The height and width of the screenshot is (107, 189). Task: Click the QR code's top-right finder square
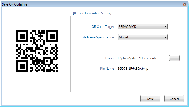(52, 36)
